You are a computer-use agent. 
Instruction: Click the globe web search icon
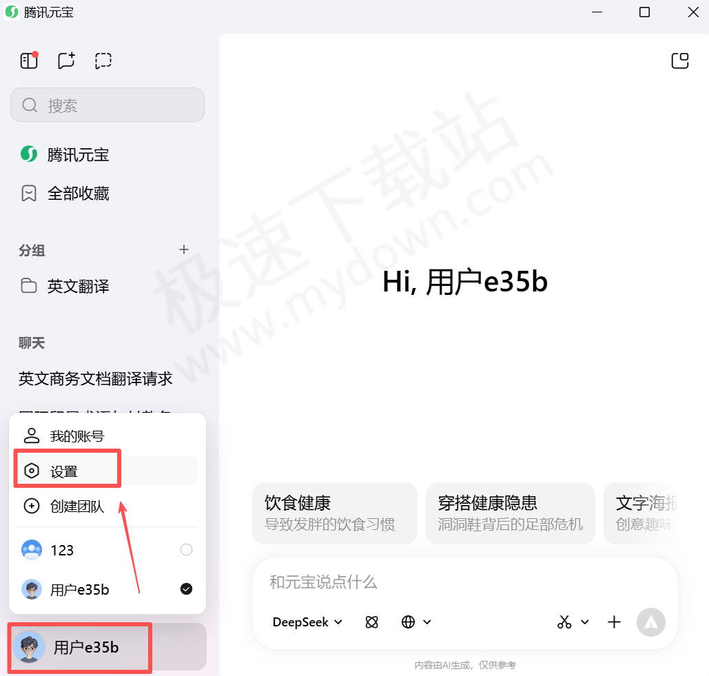tap(409, 622)
